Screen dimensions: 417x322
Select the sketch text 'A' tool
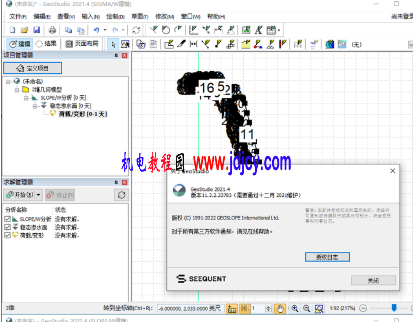coord(258,30)
